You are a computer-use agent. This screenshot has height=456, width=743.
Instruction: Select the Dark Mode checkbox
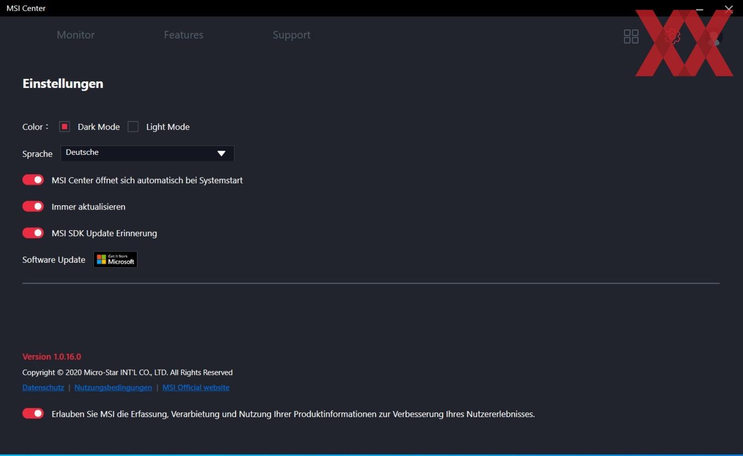tap(64, 127)
